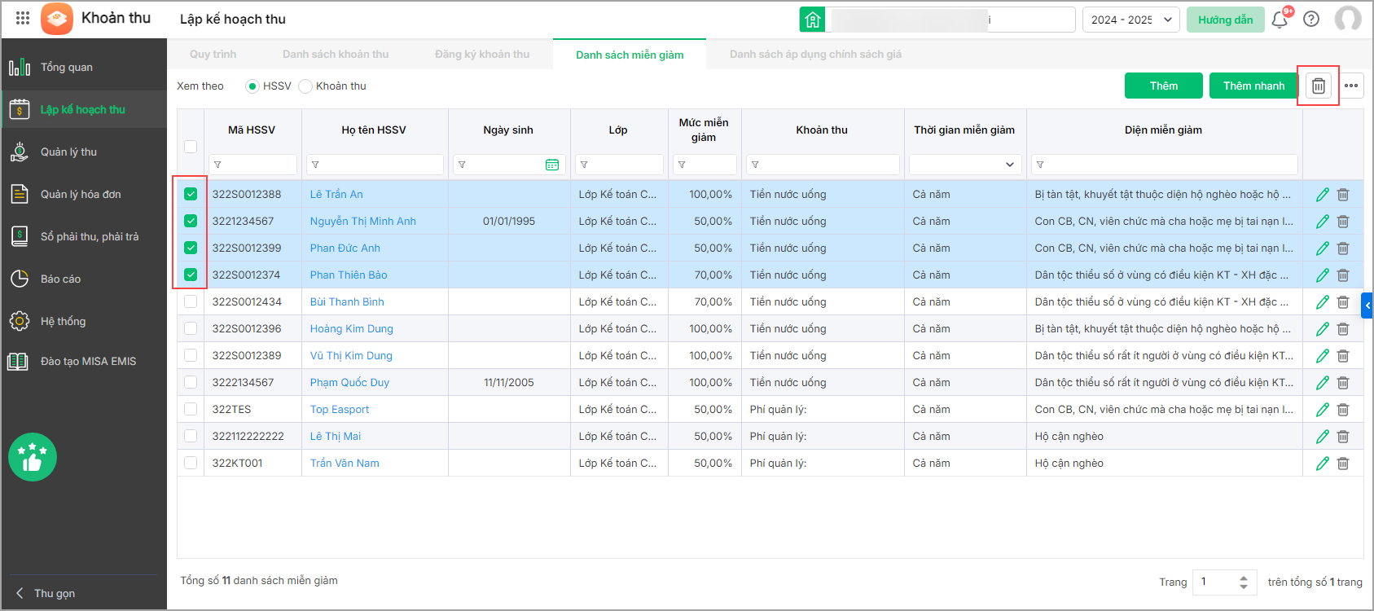Click the Thêm nhanh button

coord(1253,86)
